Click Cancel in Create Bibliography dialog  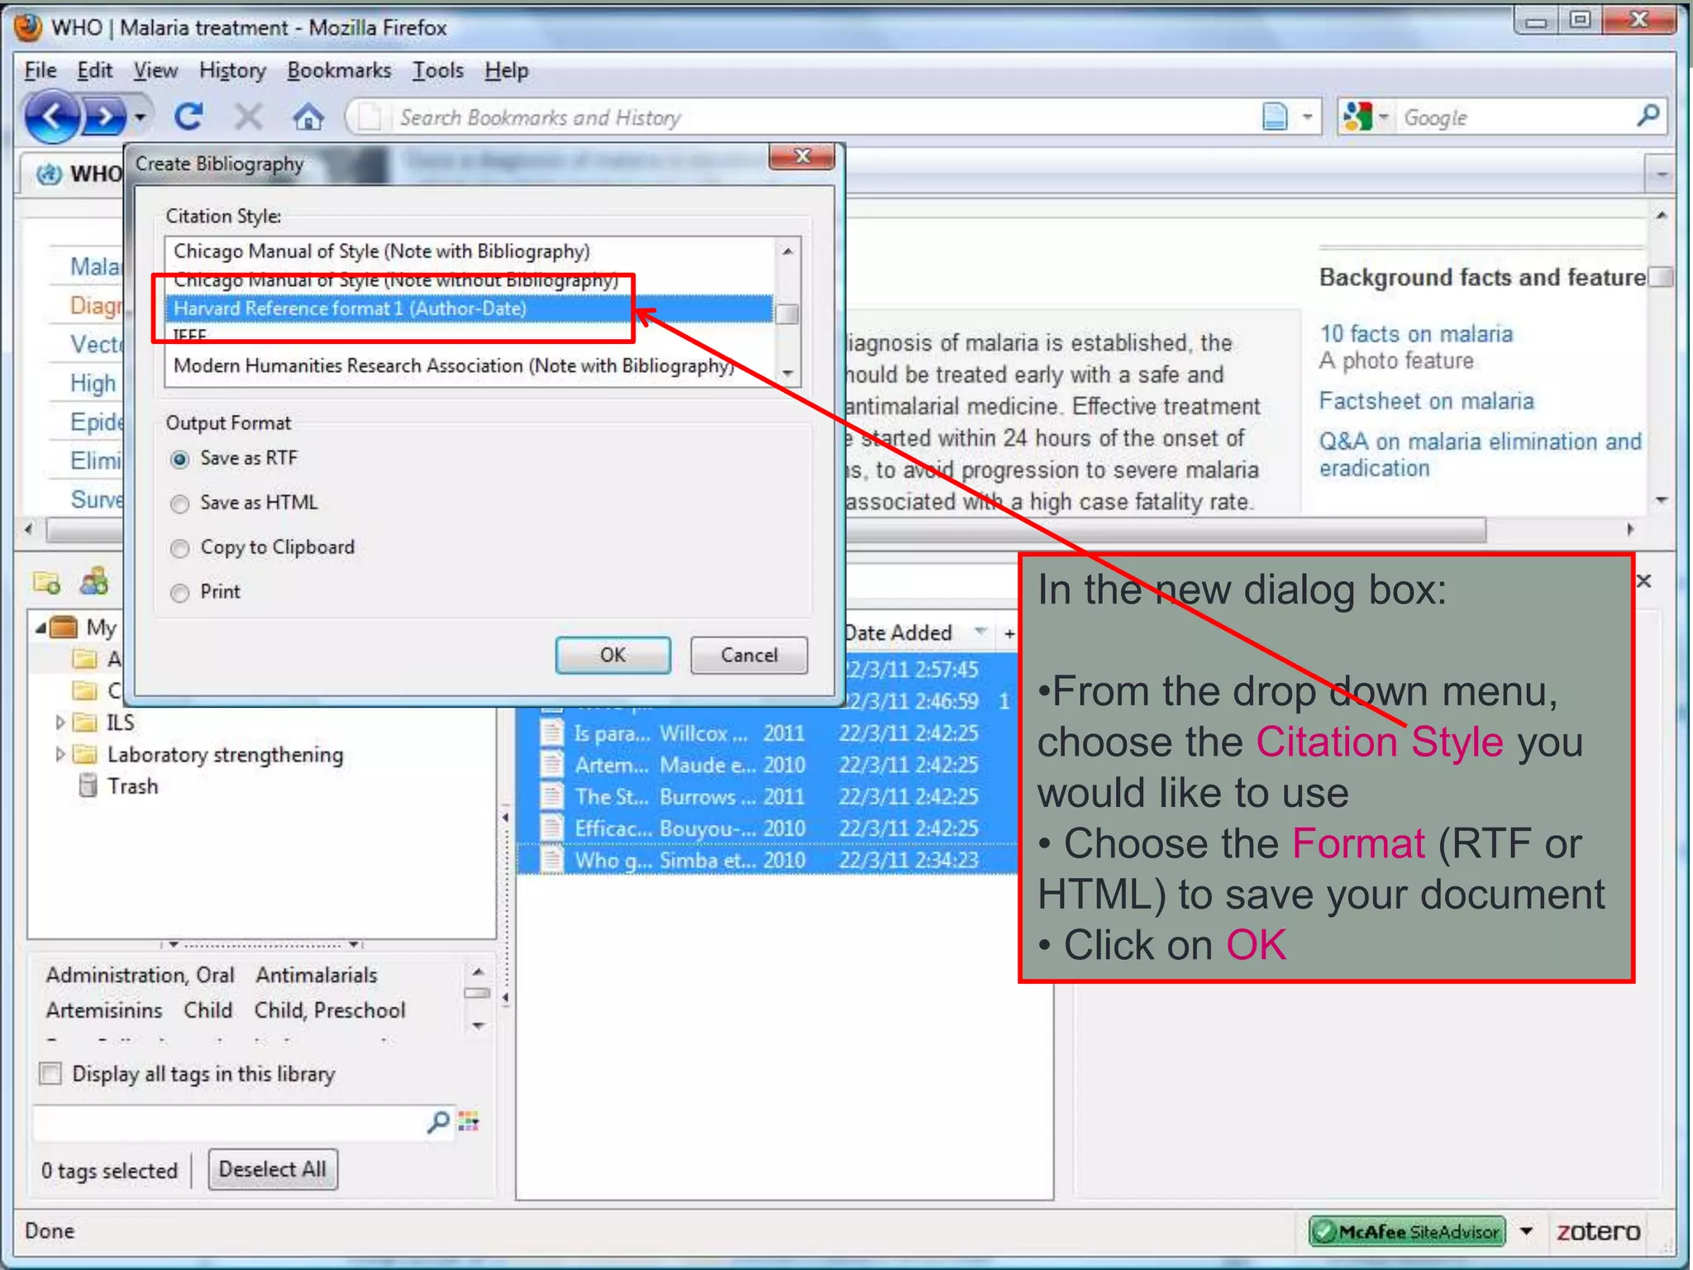749,655
